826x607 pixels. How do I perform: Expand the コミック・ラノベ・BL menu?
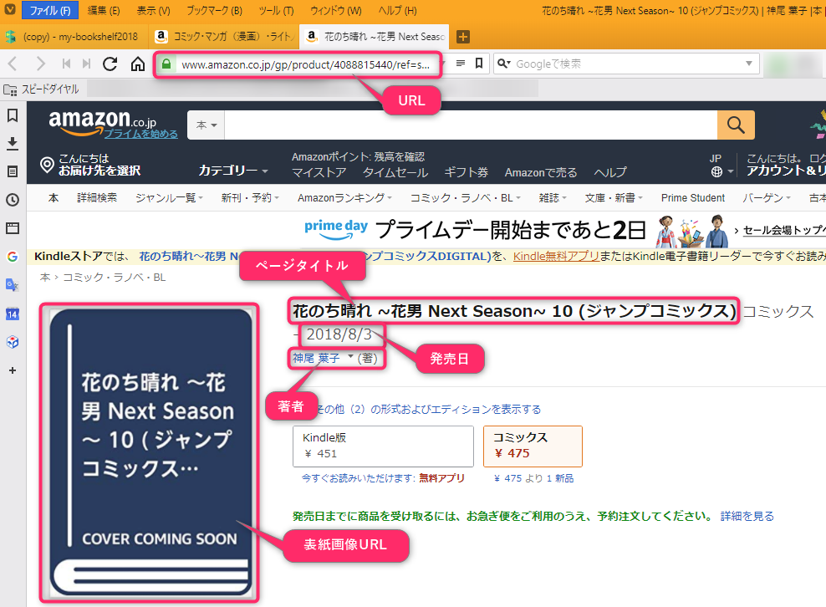(x=465, y=198)
